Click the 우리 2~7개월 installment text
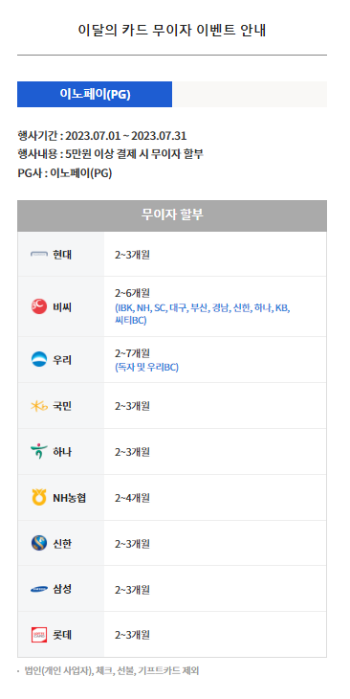This screenshot has height=699, width=350. 132,353
